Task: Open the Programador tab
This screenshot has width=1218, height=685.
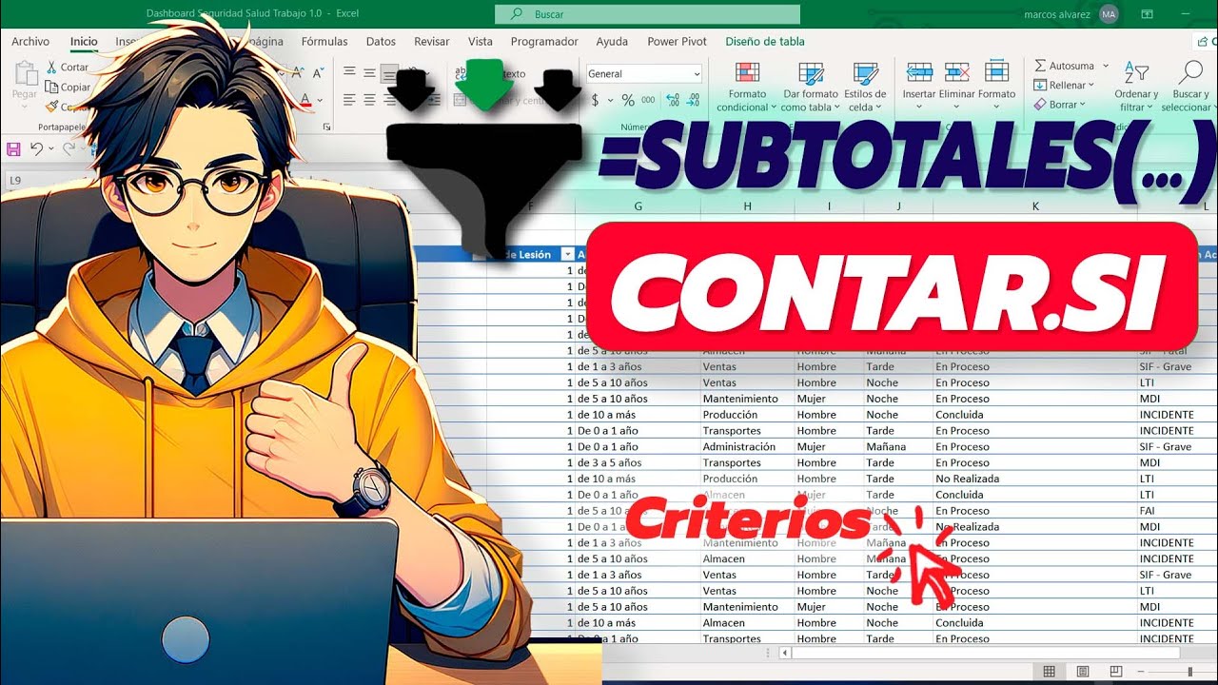Action: 544,42
